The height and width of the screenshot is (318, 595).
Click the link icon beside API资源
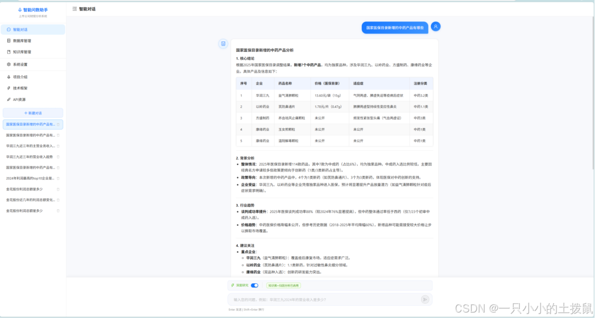[x=8, y=99]
